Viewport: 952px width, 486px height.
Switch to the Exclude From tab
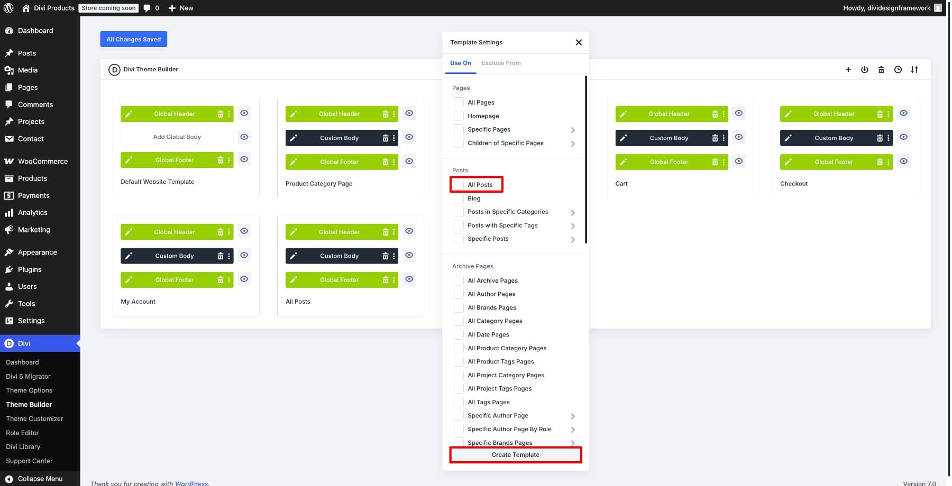tap(501, 63)
